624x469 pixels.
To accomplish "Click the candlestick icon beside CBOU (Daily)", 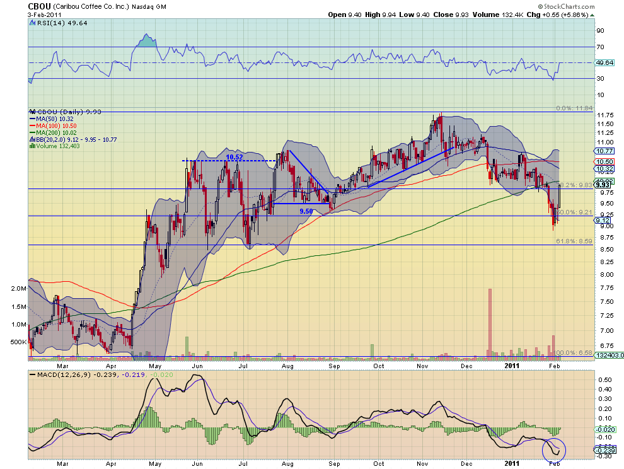I will 33,112.
